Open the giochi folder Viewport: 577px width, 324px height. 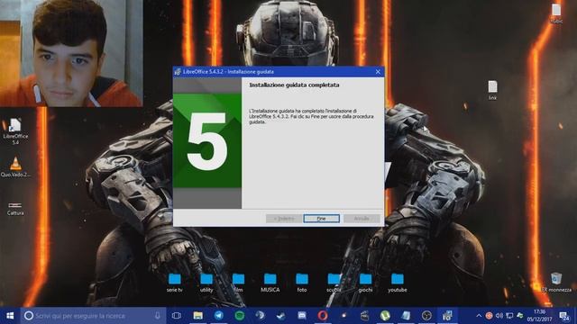[365, 283]
